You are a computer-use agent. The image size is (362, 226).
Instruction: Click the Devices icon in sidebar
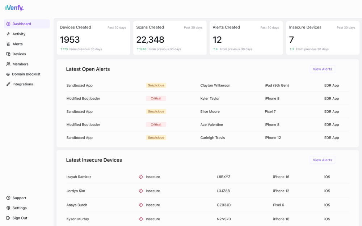pyautogui.click(x=8, y=54)
